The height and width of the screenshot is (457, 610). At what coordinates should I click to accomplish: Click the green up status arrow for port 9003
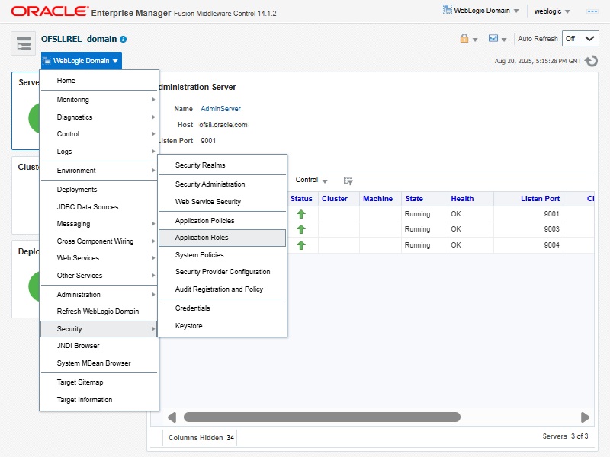tap(301, 229)
